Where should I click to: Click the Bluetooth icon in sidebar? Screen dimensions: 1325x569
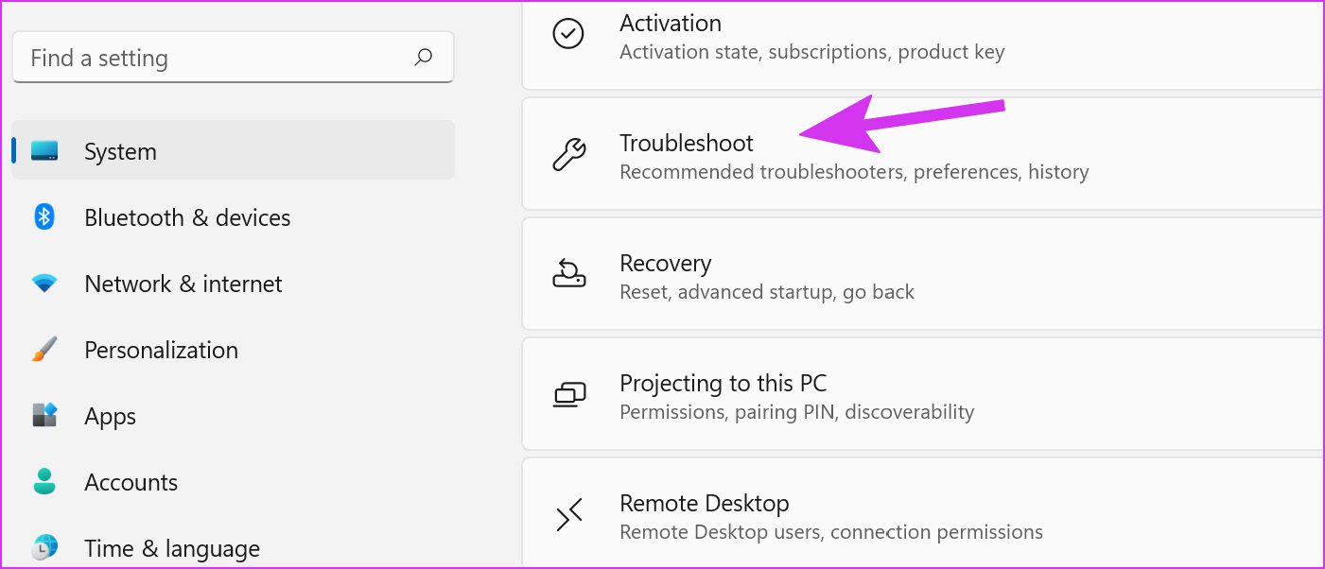[44, 217]
